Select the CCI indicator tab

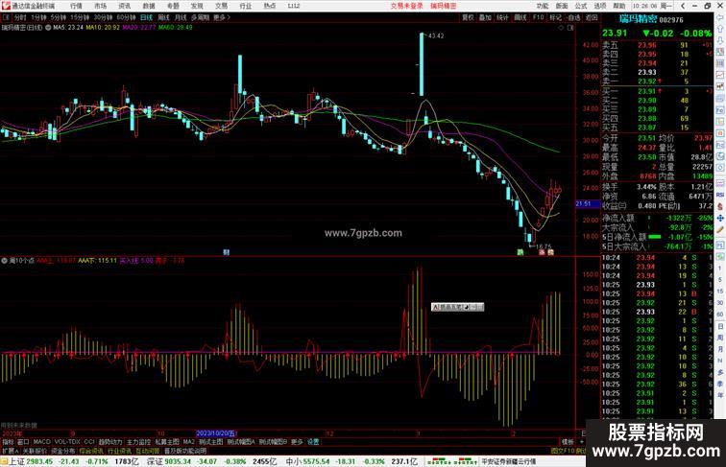click(89, 442)
